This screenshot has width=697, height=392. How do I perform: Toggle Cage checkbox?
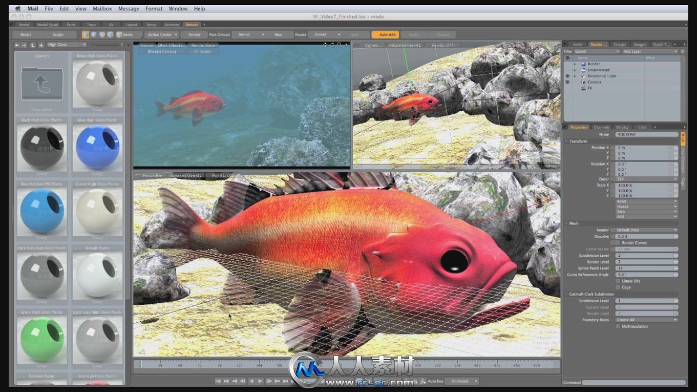coord(618,287)
